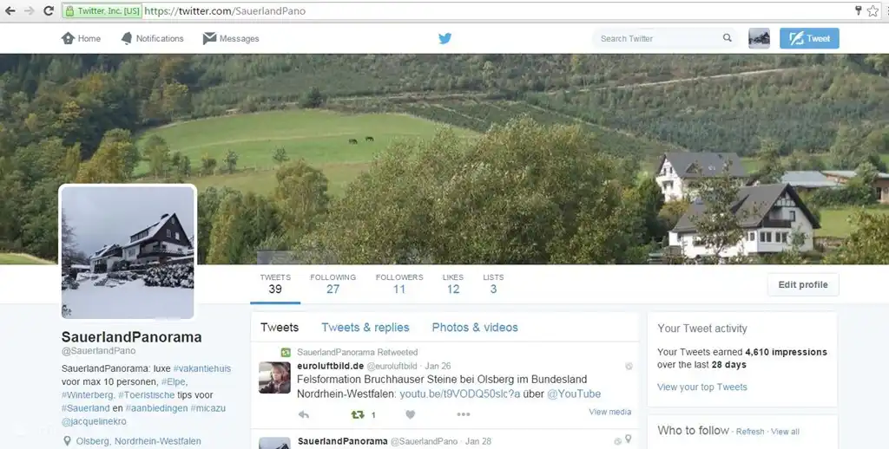Open profile and settings avatar menu
The image size is (889, 449).
pyautogui.click(x=759, y=38)
